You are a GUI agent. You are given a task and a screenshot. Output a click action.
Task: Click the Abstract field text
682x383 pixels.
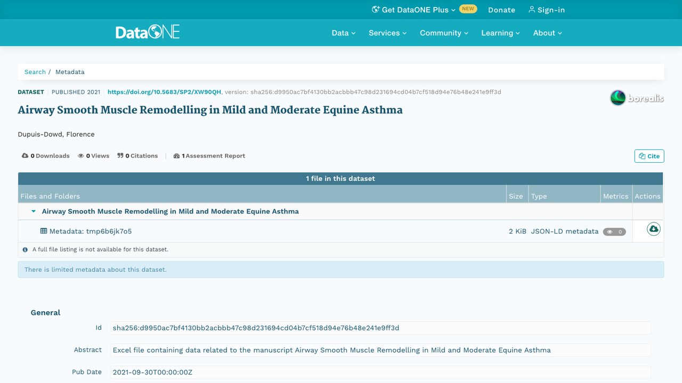[x=380, y=350]
